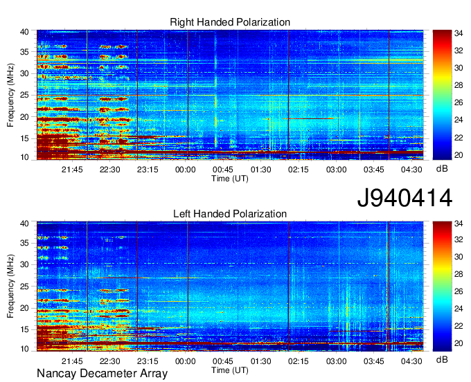Click the "dB" label under the lower color bar

point(442,359)
